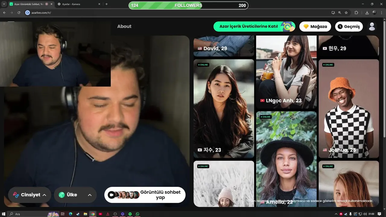
Task: Switch to the Ayarlar - Kamera tab
Action: click(x=79, y=4)
